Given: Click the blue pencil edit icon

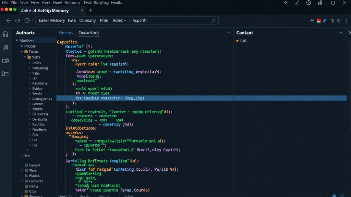Looking at the screenshot, I should pos(325,21).
